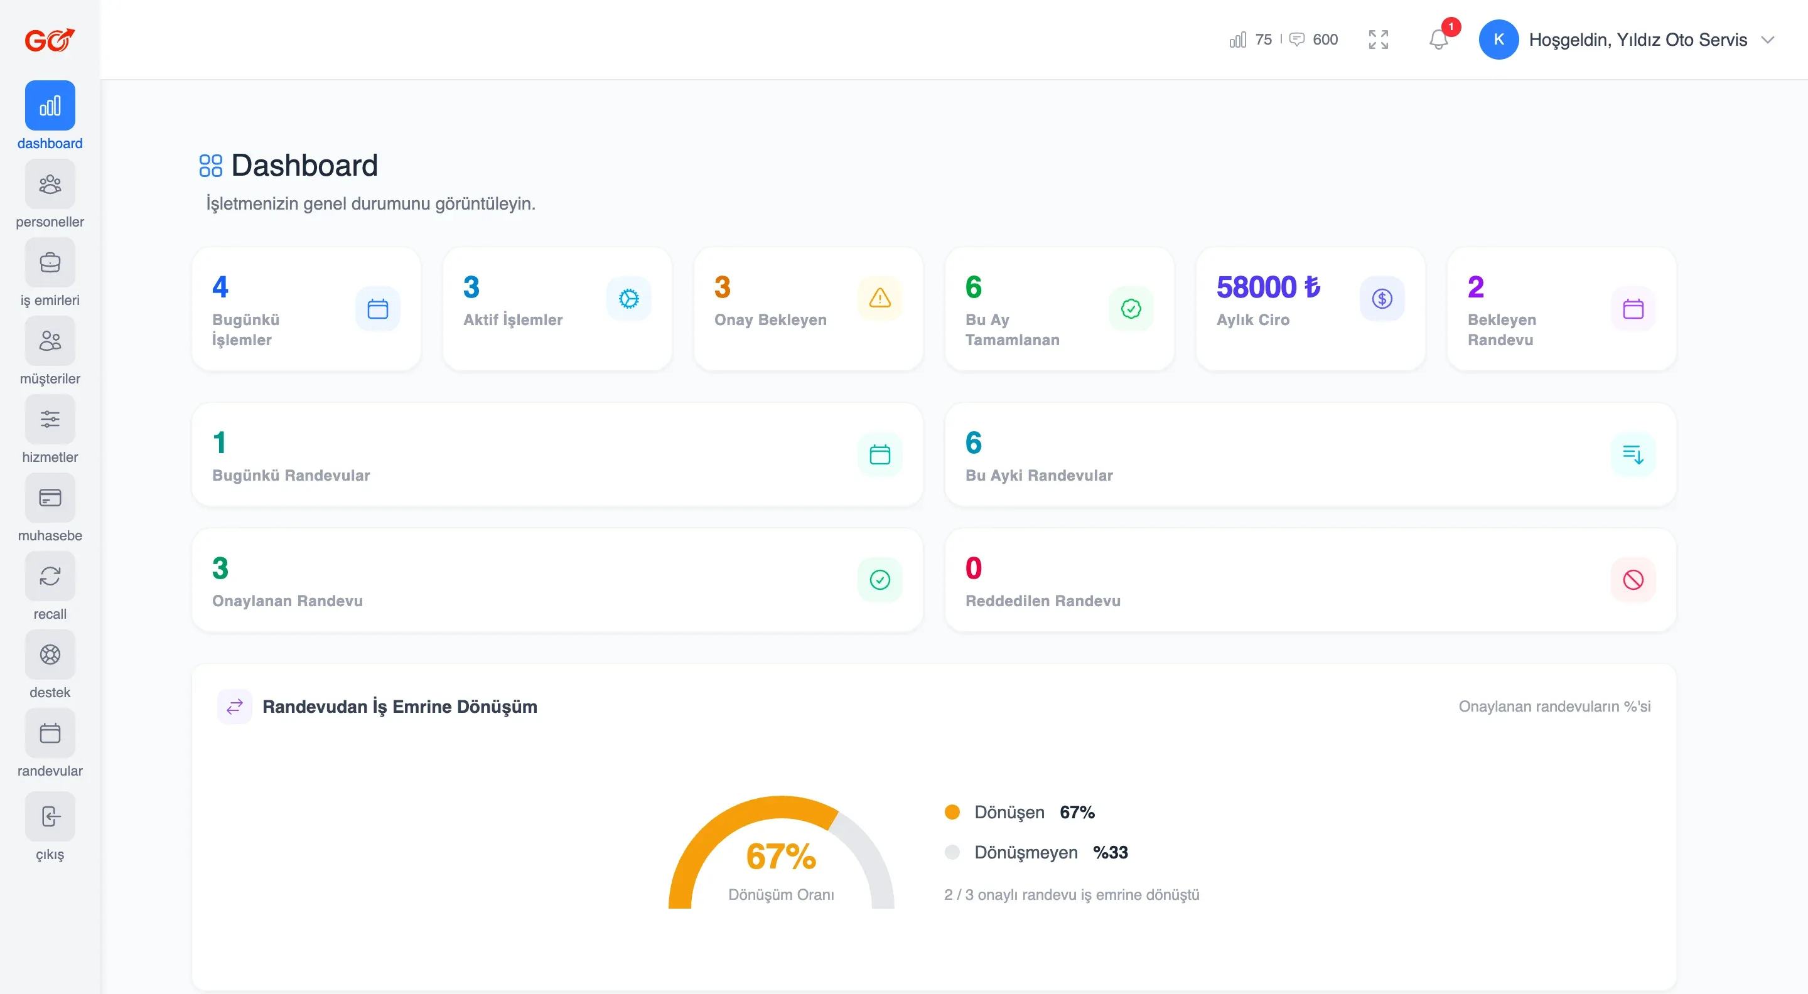The image size is (1808, 994).
Task: Go to müşteriler in the sidebar
Action: pyautogui.click(x=50, y=341)
